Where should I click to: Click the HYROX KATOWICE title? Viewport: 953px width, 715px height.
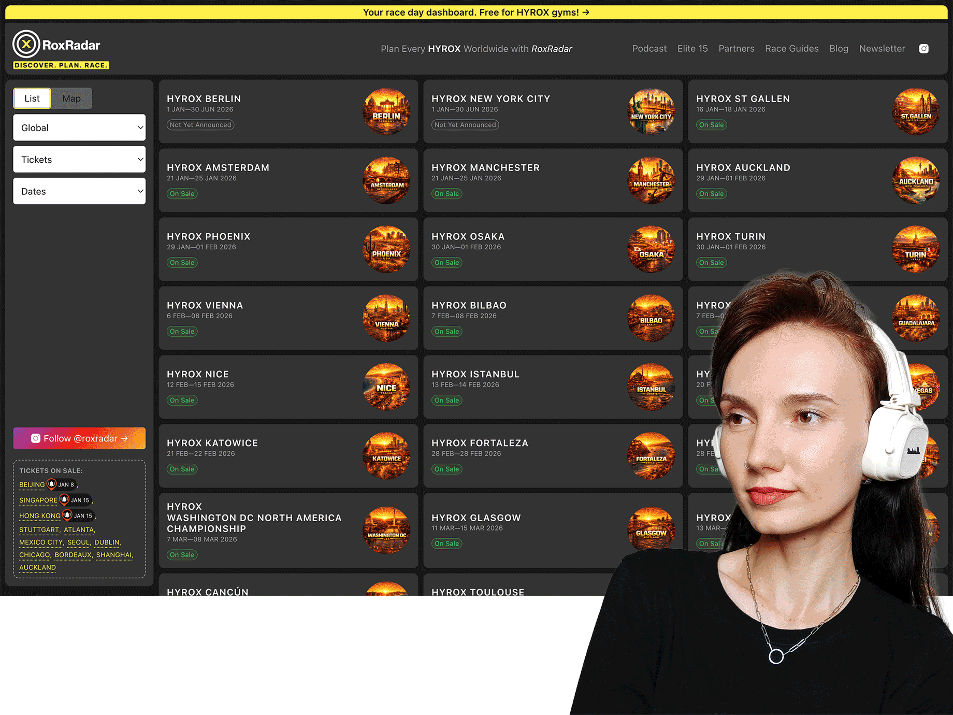pos(212,444)
